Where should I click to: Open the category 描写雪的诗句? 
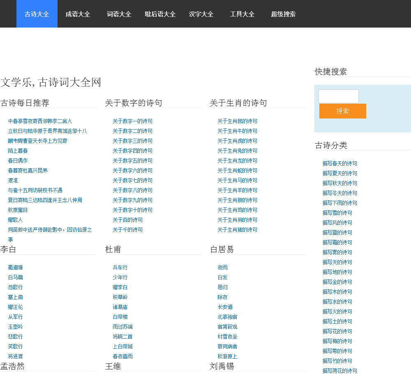click(337, 213)
